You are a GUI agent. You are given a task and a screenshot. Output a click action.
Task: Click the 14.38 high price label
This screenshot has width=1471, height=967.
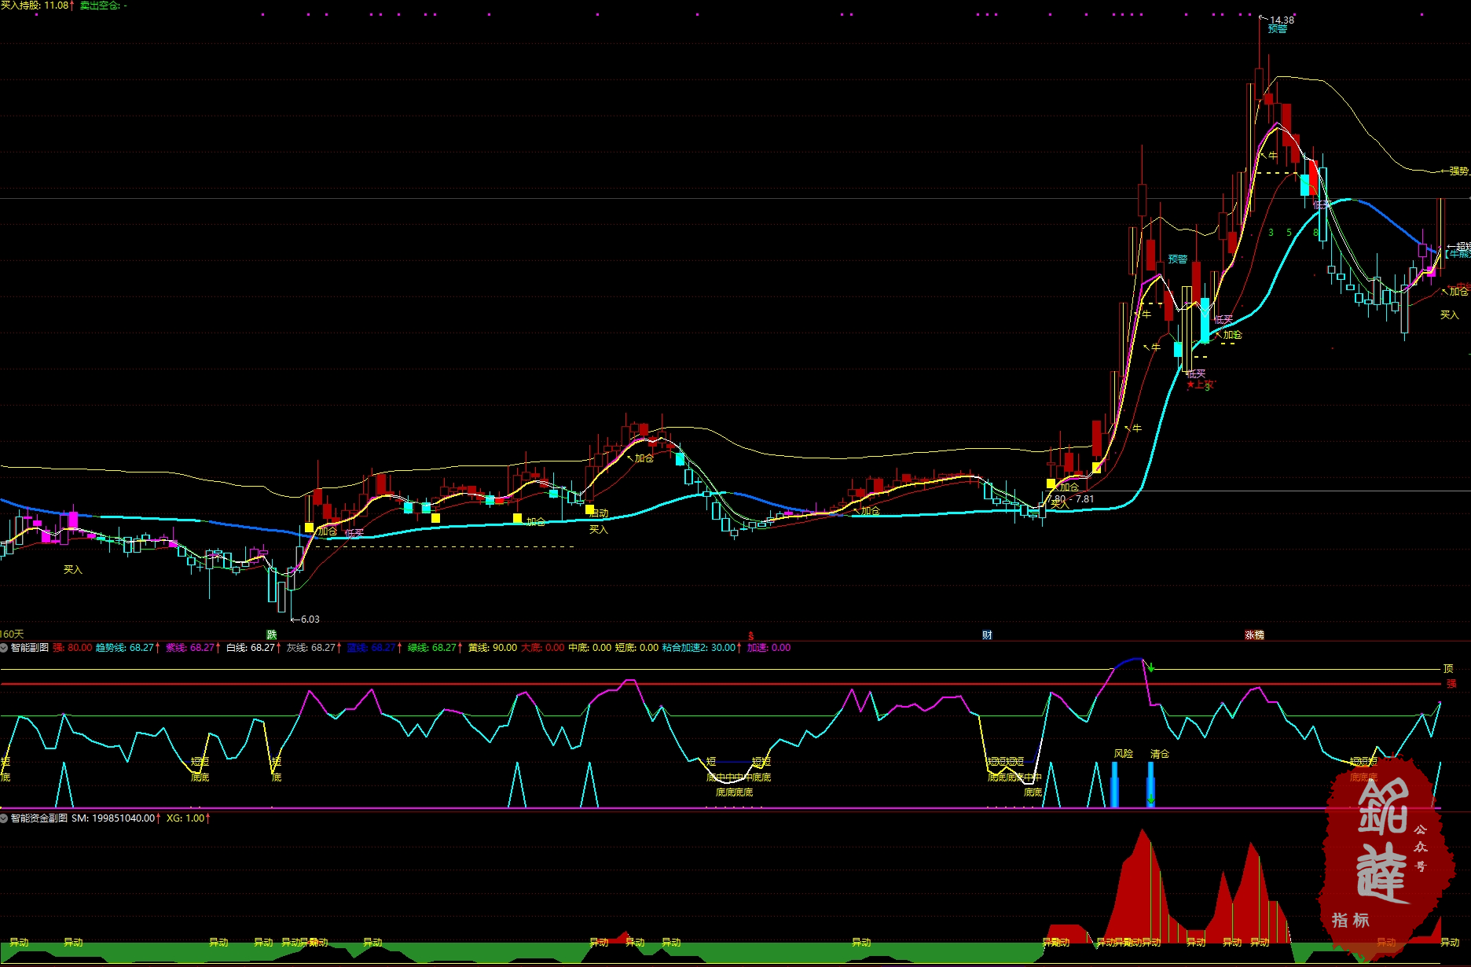click(x=1282, y=20)
